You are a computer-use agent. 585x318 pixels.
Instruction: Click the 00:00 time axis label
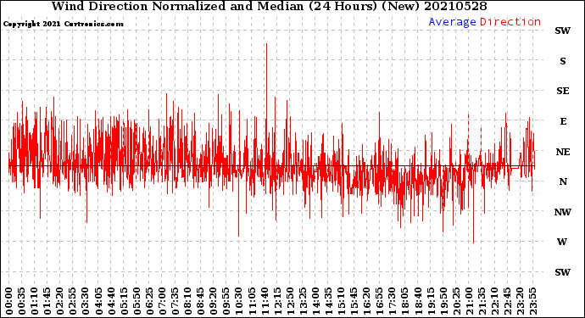point(9,301)
